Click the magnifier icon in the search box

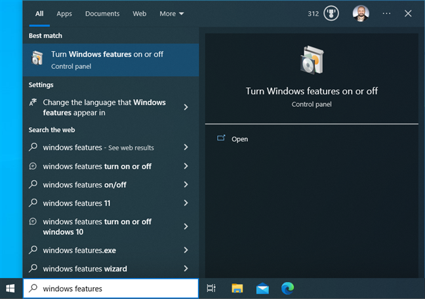33,288
